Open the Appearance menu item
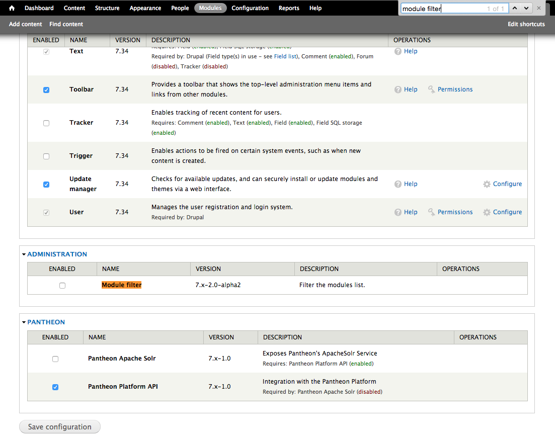 pyautogui.click(x=145, y=8)
